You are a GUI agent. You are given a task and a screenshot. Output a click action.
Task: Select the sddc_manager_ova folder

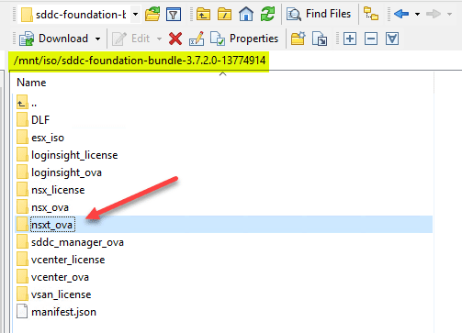tap(70, 242)
